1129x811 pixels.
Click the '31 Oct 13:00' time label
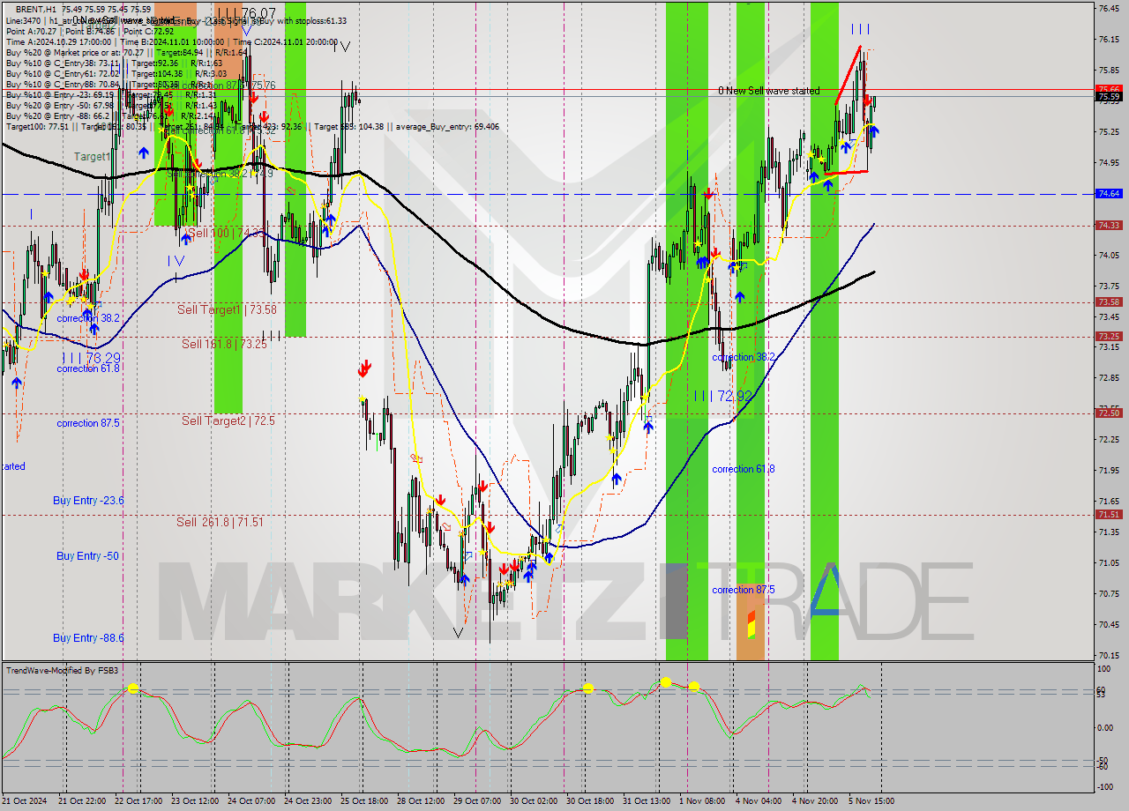pos(648,801)
